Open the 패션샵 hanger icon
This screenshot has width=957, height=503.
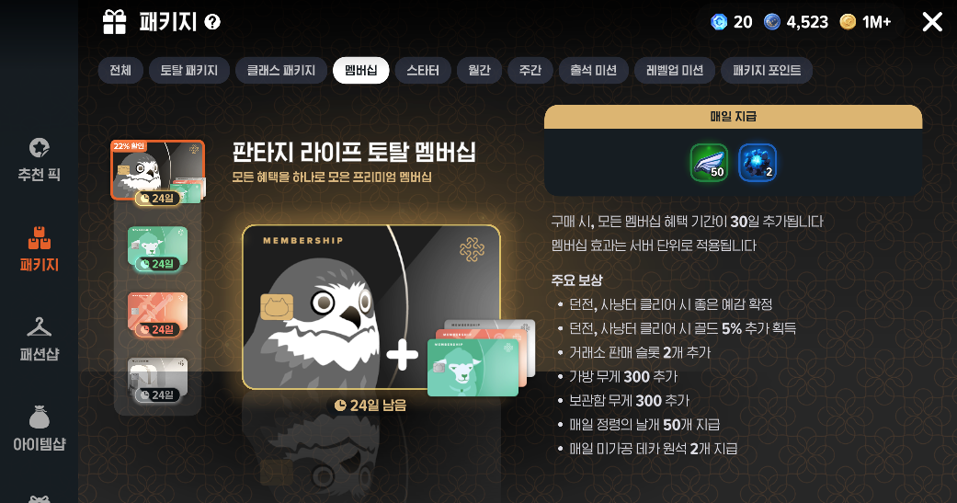[39, 327]
